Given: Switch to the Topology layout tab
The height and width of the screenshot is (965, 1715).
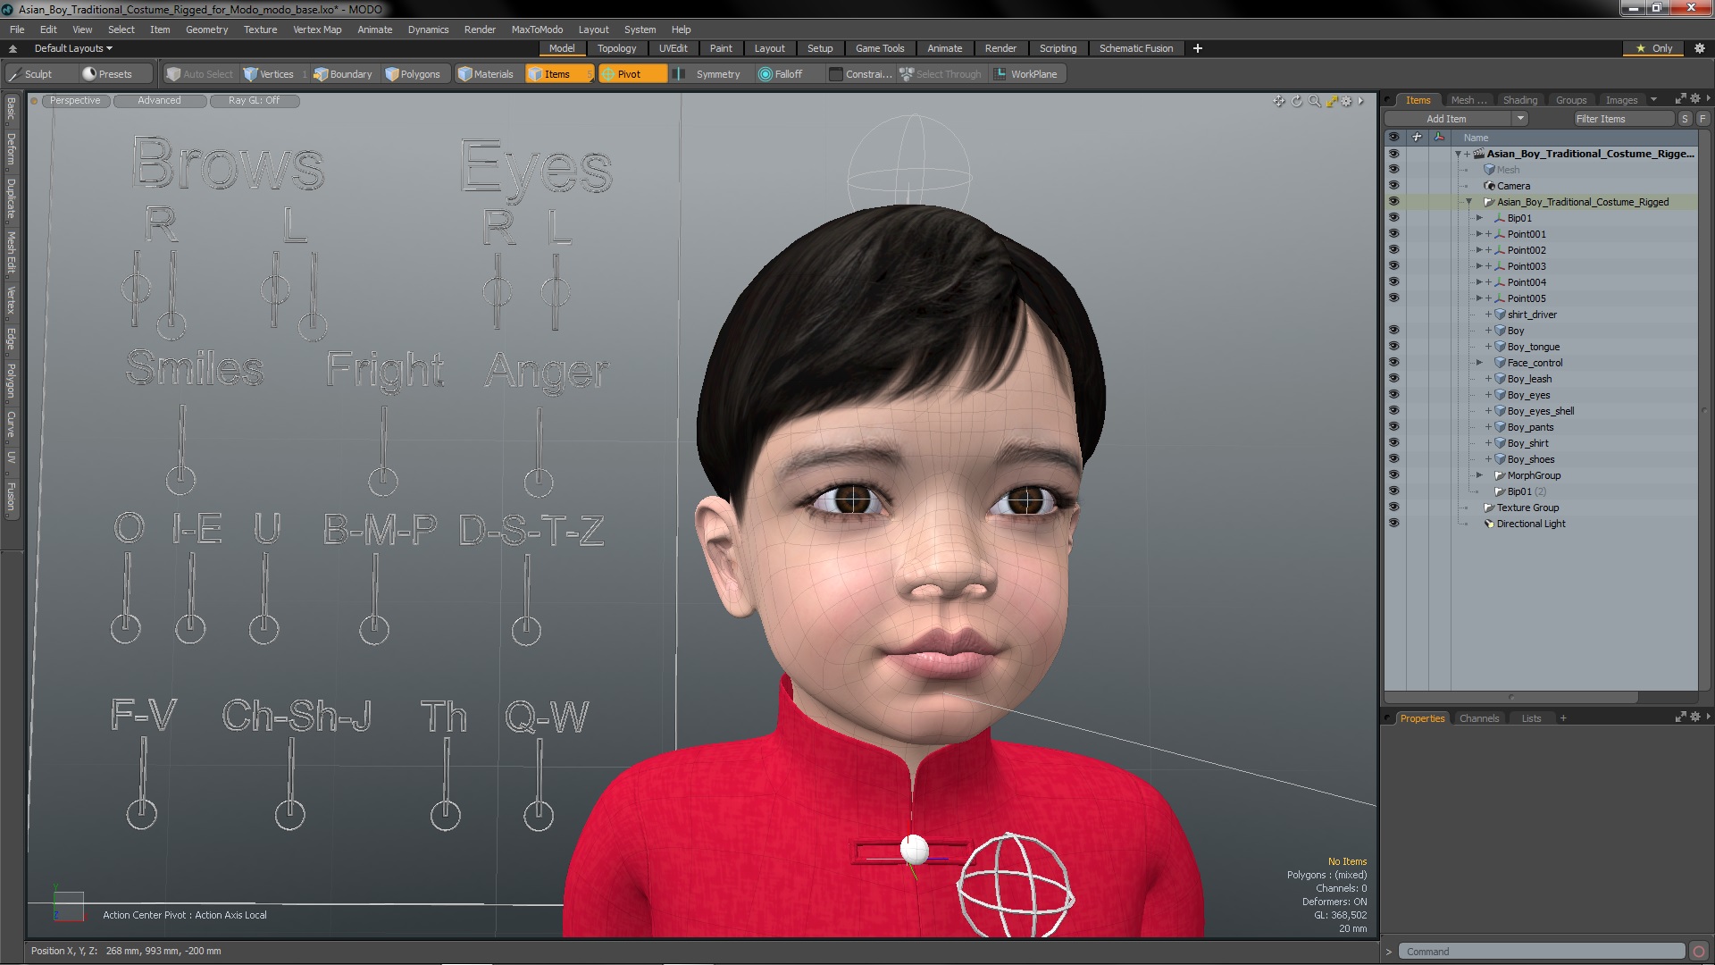Looking at the screenshot, I should coord(616,48).
